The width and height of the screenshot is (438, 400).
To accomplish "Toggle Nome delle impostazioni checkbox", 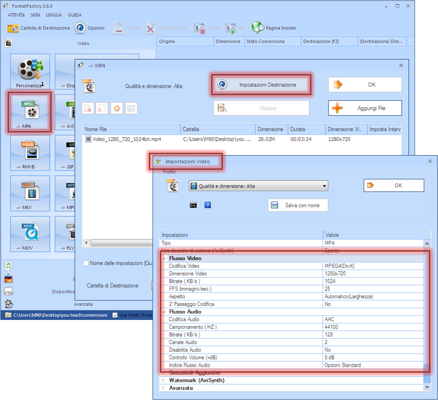I will pyautogui.click(x=86, y=263).
